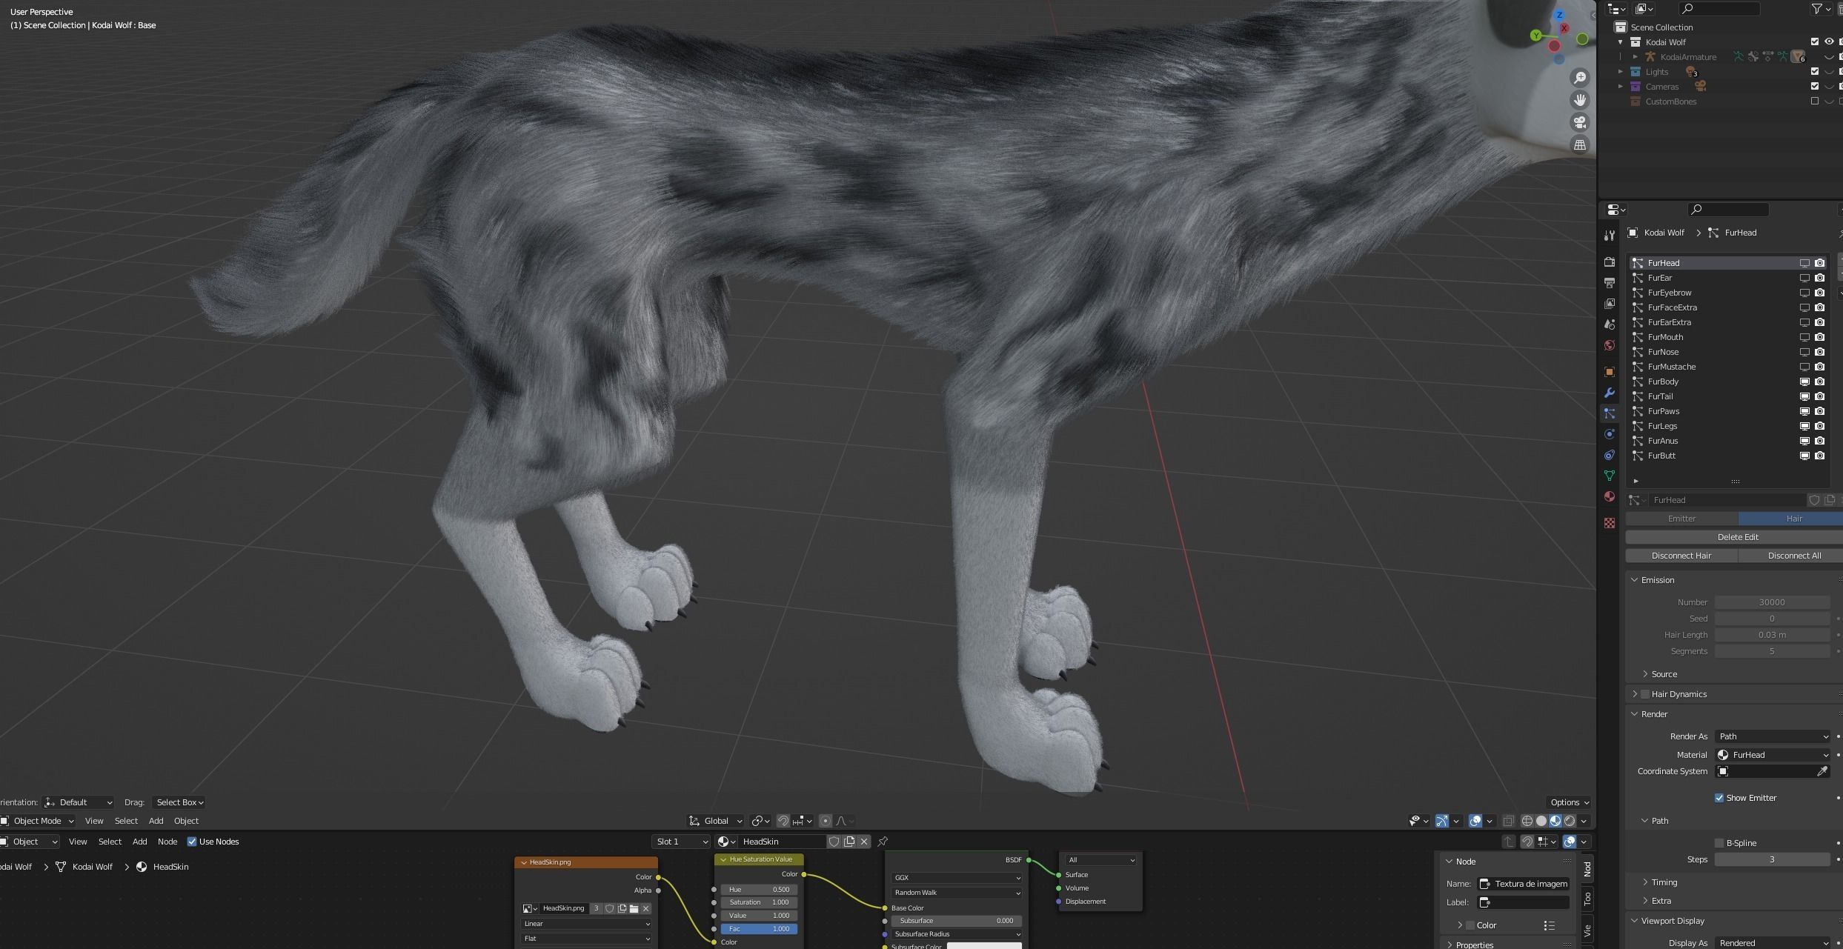Open the Texture properties checker icon
Viewport: 1843px width, 949px height.
tap(1609, 523)
